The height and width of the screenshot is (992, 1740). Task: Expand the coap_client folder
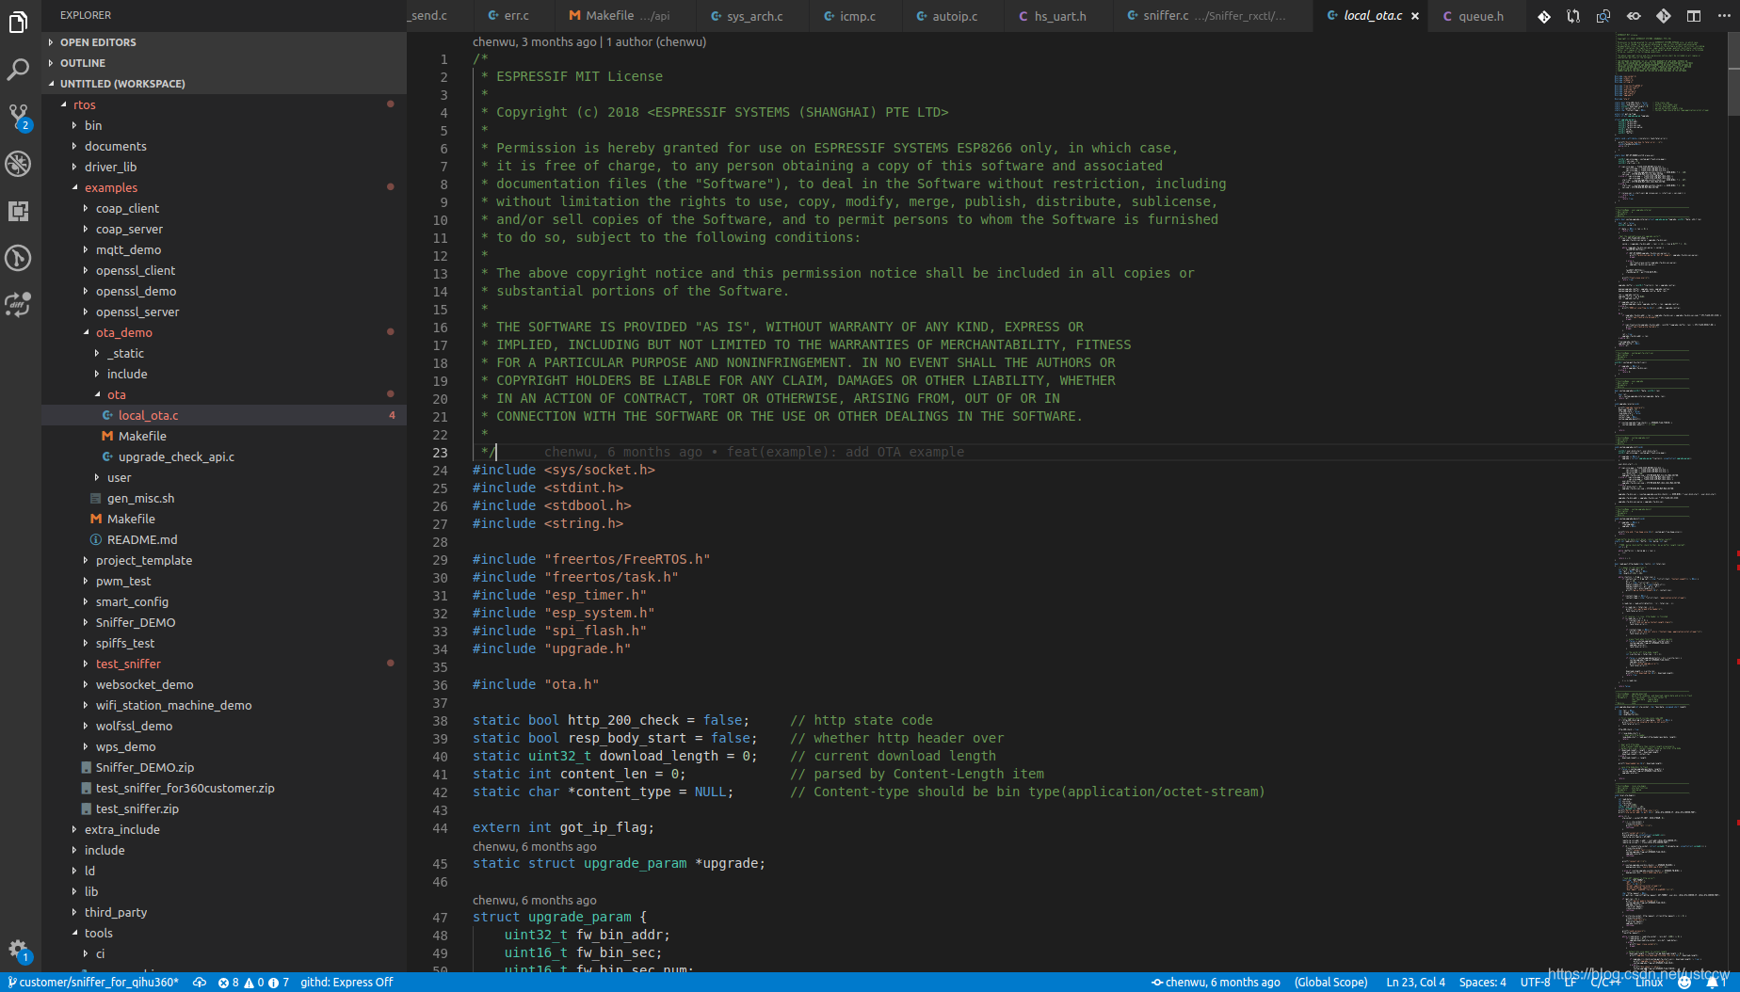224,208
